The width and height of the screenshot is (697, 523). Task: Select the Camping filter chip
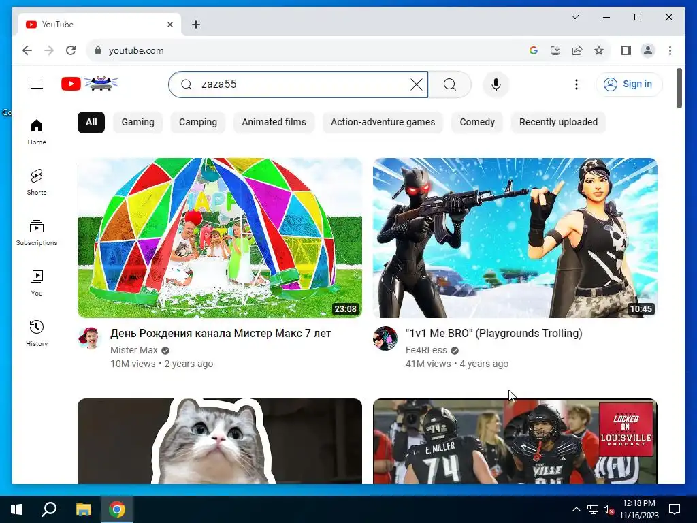(x=198, y=123)
